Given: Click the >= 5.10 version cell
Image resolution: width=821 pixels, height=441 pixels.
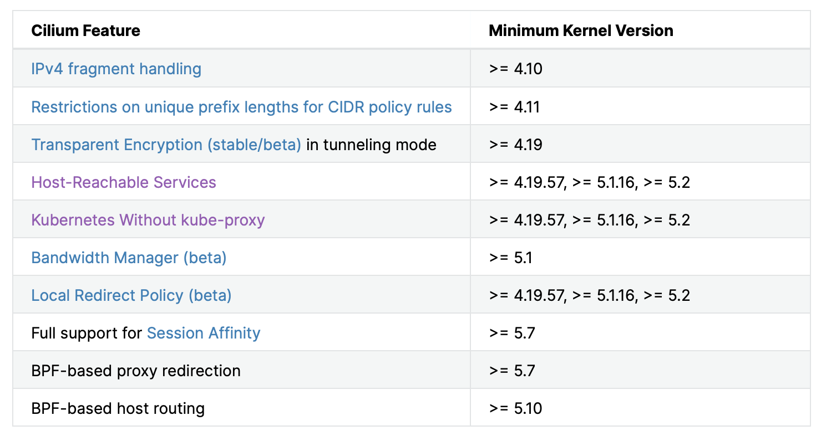Looking at the screenshot, I should 515,408.
